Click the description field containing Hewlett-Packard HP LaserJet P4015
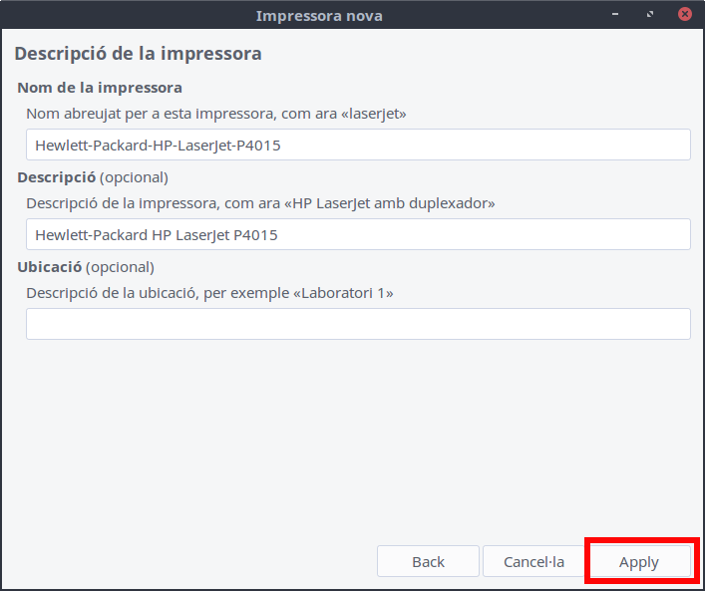 [358, 235]
